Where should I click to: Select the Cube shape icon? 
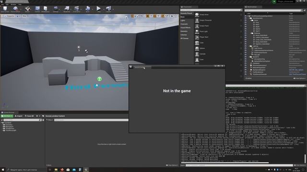coord(197,43)
